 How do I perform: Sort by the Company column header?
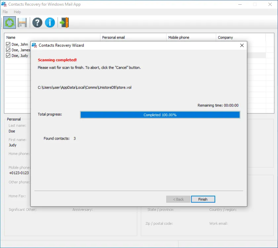tap(241, 37)
